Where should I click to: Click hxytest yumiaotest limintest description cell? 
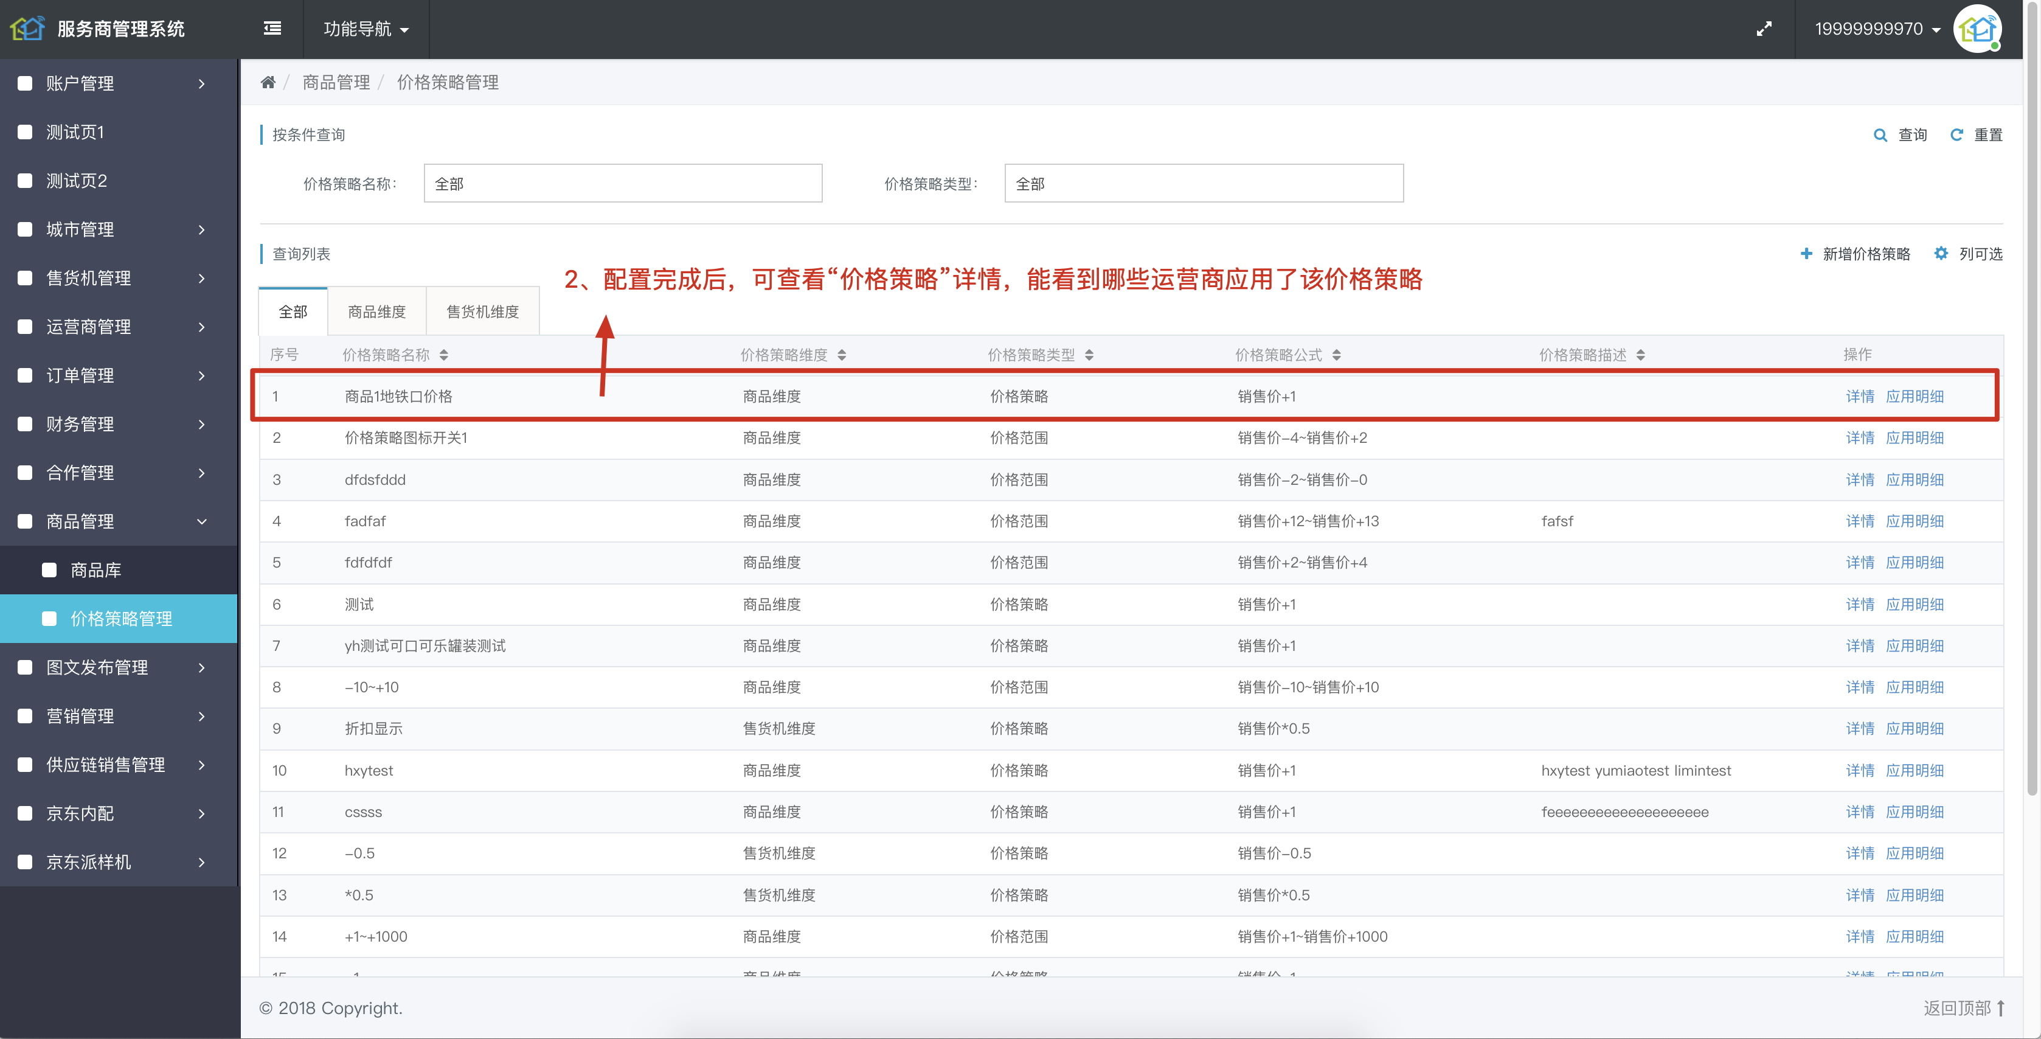1635,770
